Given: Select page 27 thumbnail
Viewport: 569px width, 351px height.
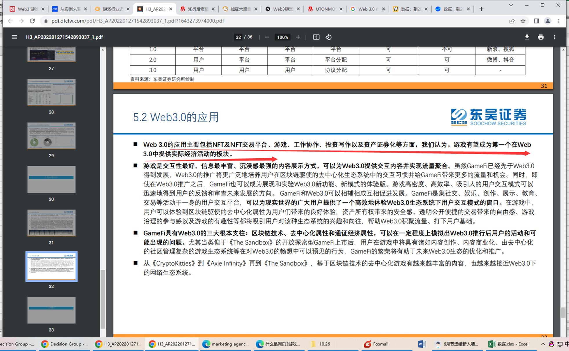Looking at the screenshot, I should pyautogui.click(x=51, y=54).
